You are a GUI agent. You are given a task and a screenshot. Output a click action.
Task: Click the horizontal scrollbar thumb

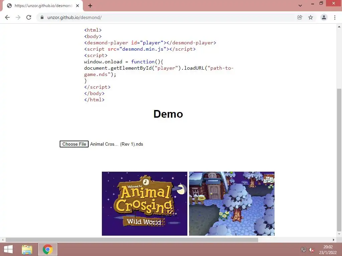(x=132, y=240)
